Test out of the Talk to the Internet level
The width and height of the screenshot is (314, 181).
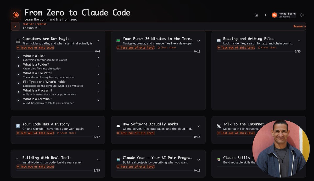[236, 133]
